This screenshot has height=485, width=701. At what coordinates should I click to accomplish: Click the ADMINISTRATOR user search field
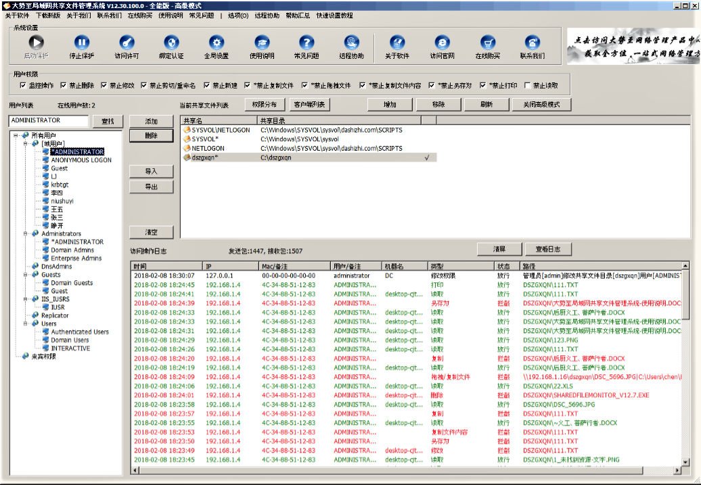pyautogui.click(x=48, y=121)
